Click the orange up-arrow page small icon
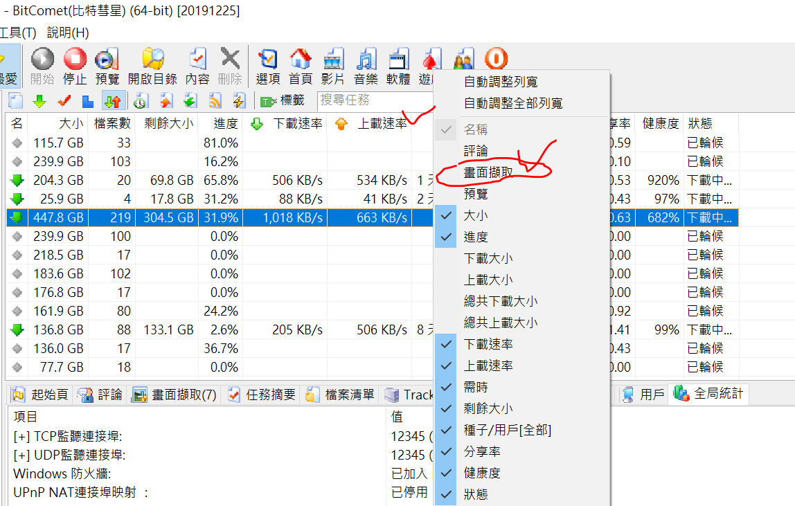This screenshot has width=795, height=506. click(x=166, y=101)
